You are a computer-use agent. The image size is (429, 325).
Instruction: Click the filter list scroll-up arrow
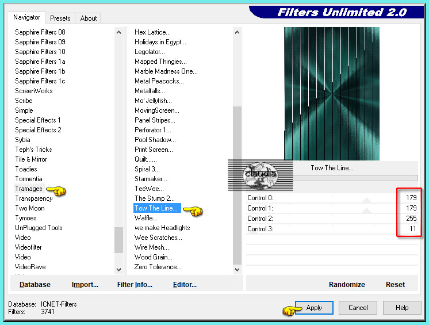(237, 32)
